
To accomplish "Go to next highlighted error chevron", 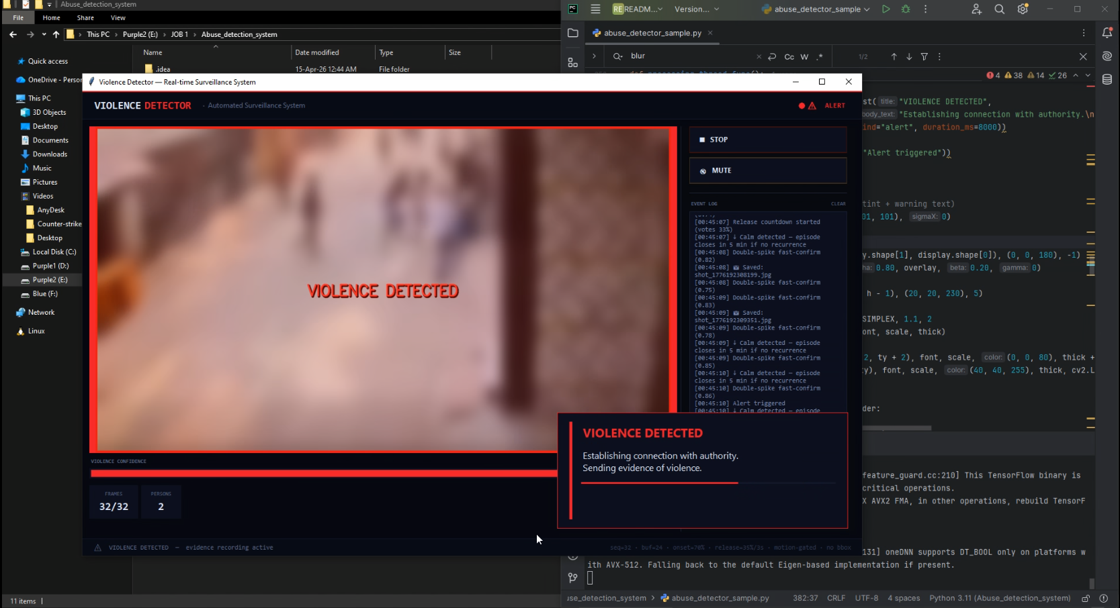I will [x=1088, y=75].
